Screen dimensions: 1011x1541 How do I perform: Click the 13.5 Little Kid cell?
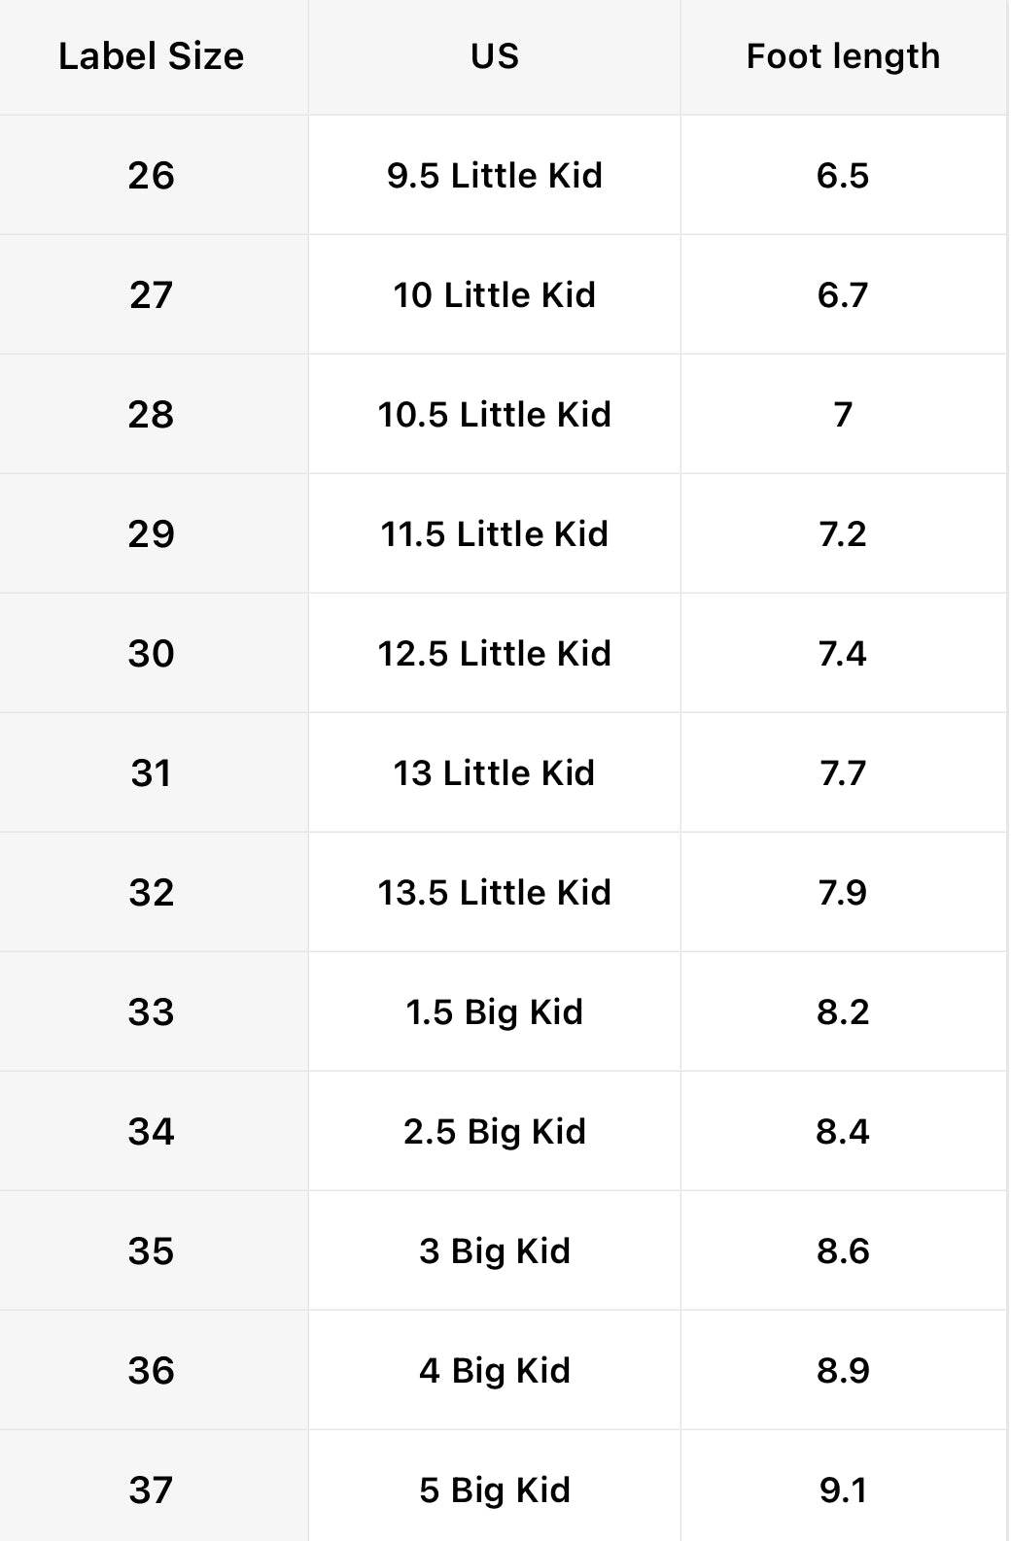coord(494,893)
